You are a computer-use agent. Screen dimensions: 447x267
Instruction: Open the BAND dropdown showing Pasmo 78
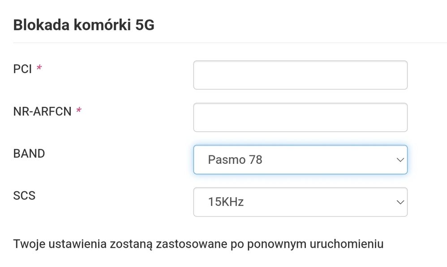300,159
